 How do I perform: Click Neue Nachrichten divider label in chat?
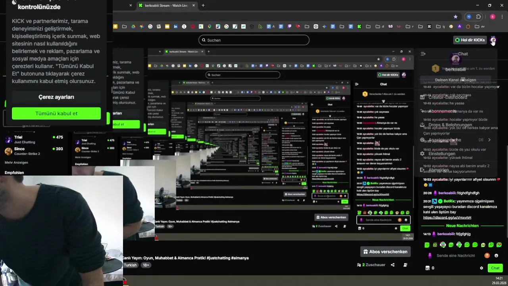pyautogui.click(x=462, y=226)
